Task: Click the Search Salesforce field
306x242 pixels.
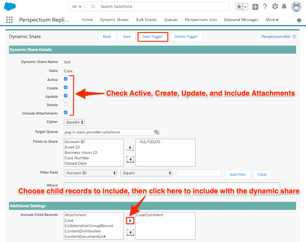Action: (157, 7)
